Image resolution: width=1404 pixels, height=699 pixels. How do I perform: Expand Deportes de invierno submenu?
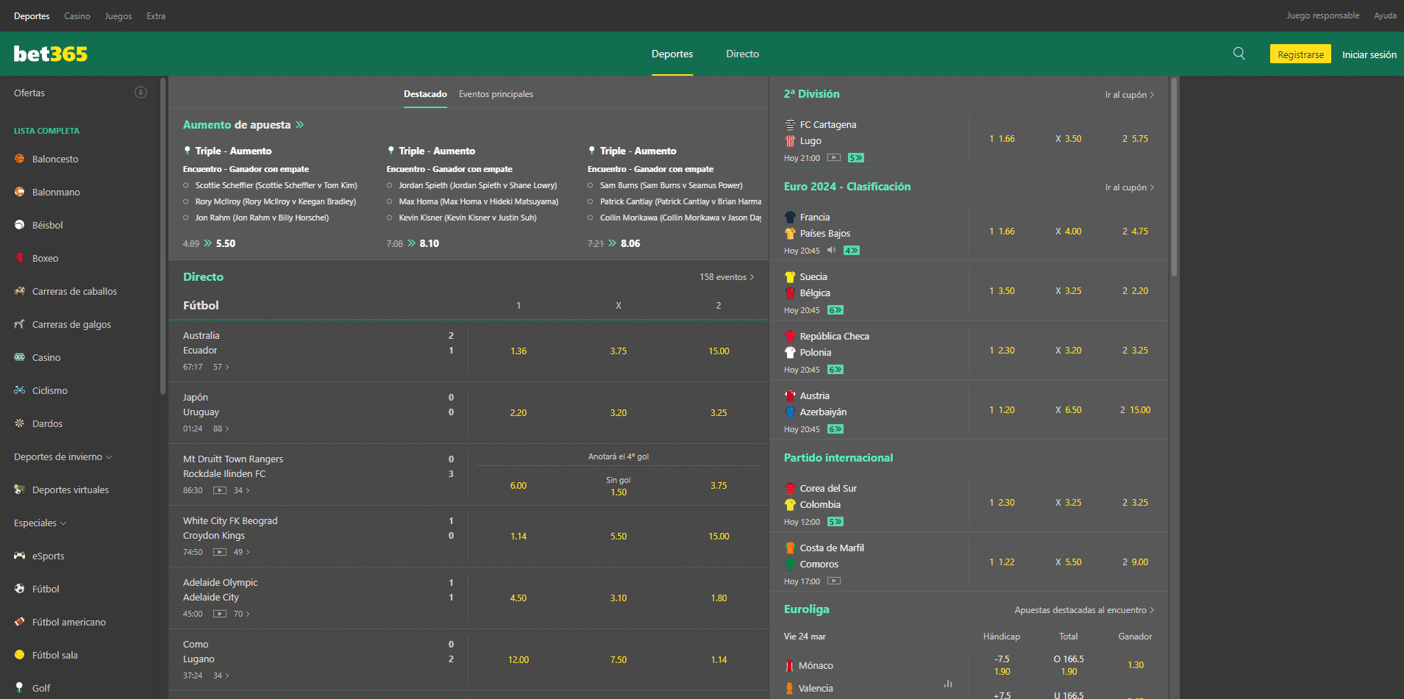pyautogui.click(x=63, y=456)
